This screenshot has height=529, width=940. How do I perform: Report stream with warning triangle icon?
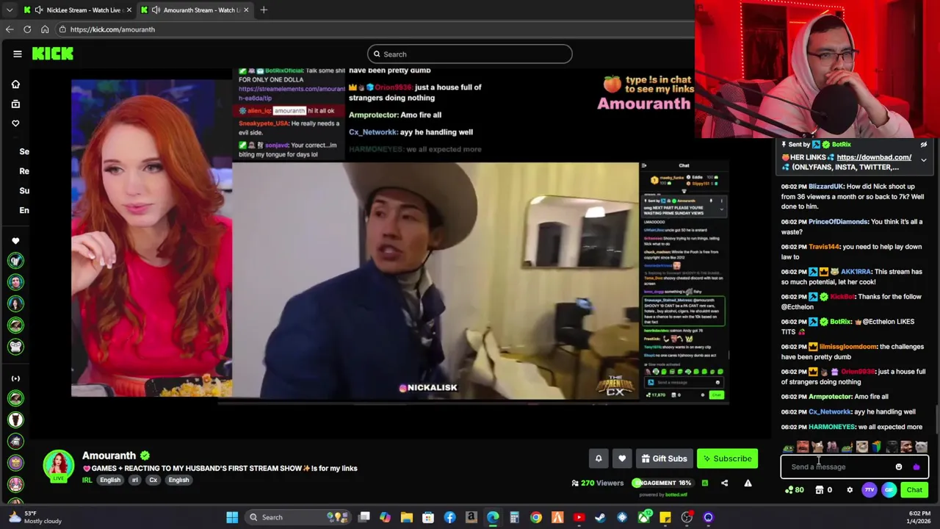(x=748, y=483)
